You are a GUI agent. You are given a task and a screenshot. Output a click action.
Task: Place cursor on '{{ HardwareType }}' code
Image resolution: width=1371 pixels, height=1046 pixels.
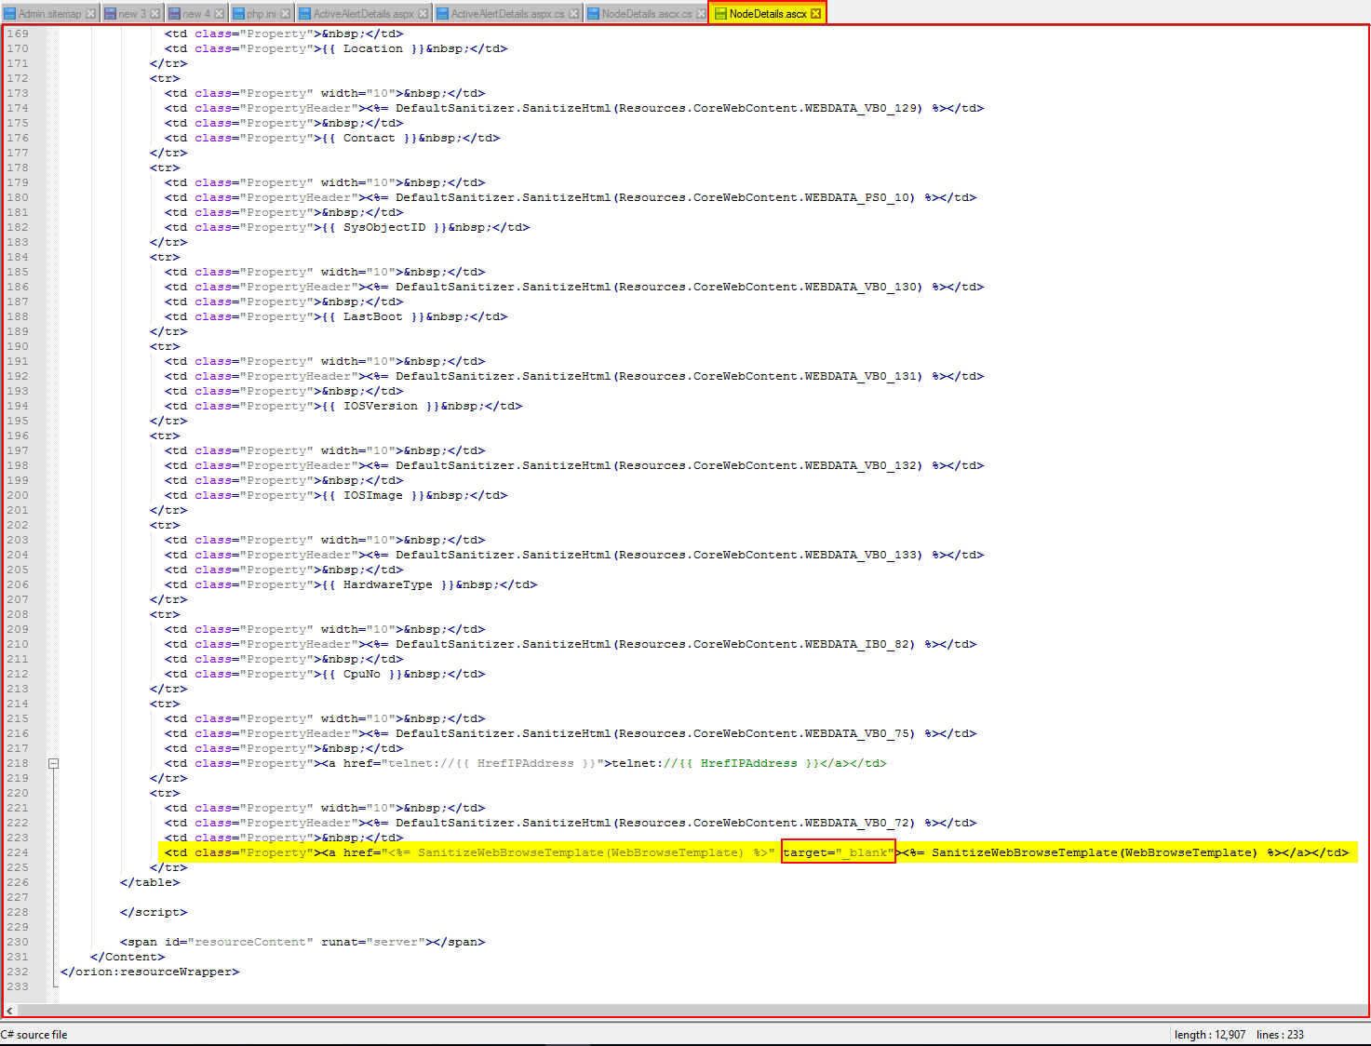click(x=388, y=584)
